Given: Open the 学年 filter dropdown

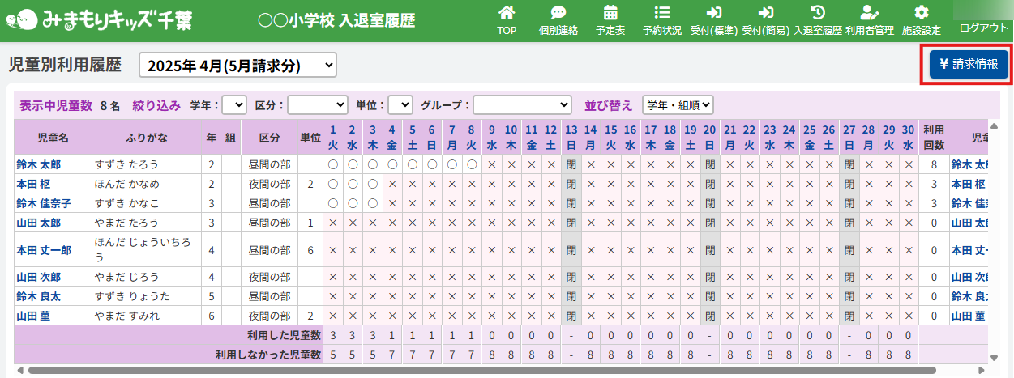Looking at the screenshot, I should pos(234,104).
